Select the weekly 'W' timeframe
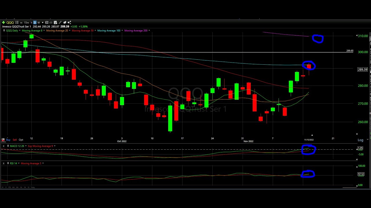The height and width of the screenshot is (208, 371). (x=39, y=23)
